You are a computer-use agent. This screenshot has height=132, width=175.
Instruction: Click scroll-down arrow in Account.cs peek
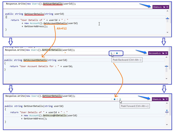coord(166,79)
